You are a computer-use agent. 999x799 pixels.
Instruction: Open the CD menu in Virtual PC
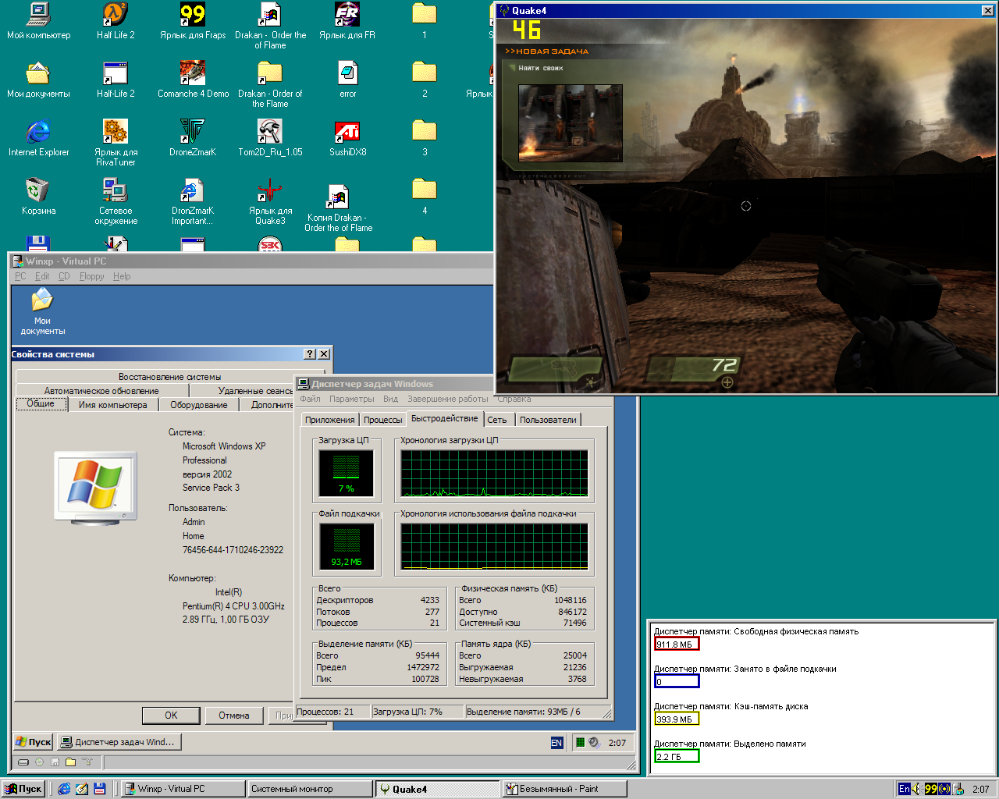coord(64,276)
